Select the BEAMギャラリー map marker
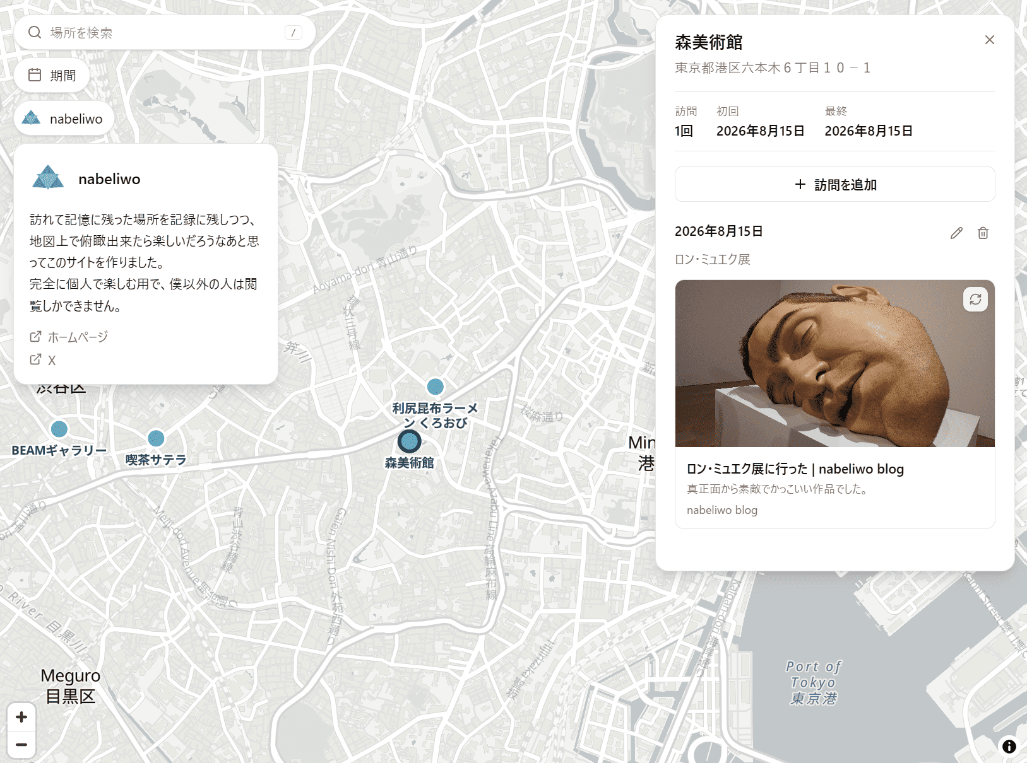 (59, 429)
